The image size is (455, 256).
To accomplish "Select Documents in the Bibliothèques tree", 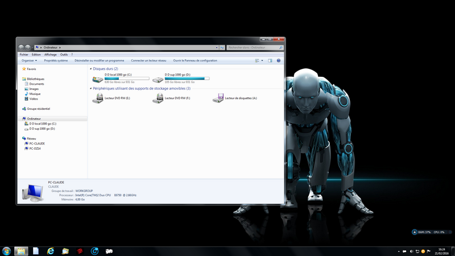I will tap(37, 84).
